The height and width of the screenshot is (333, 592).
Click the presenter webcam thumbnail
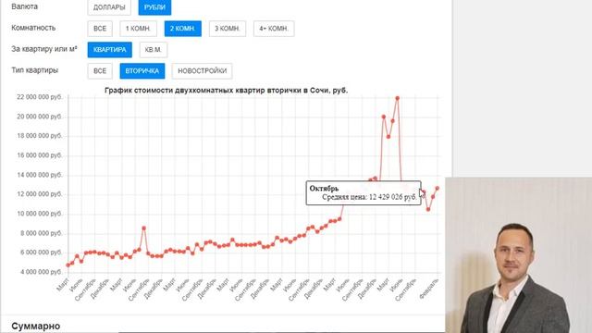[x=518, y=255]
